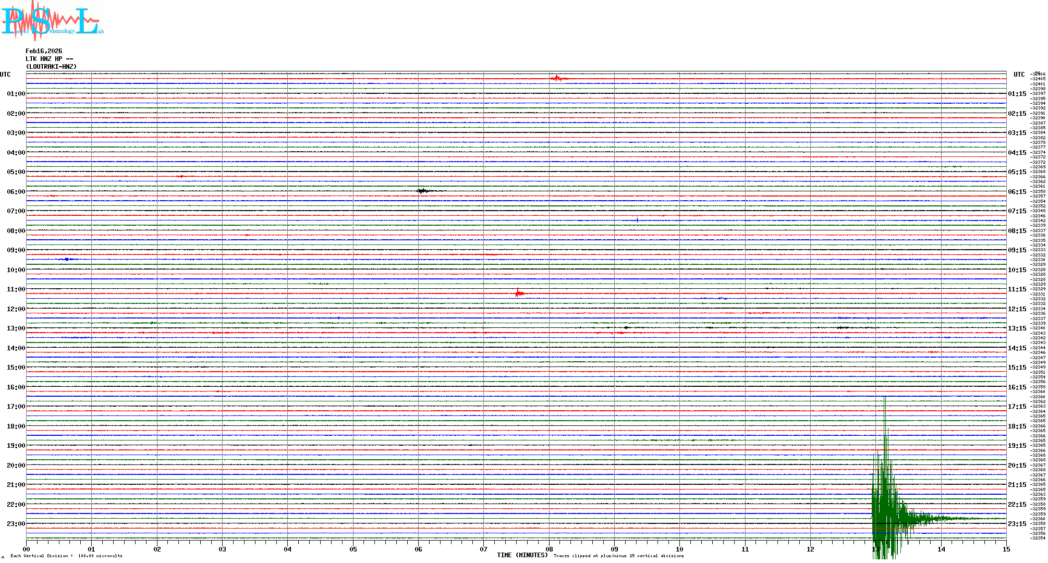Click the 10 minute tick label at bottom

(679, 549)
